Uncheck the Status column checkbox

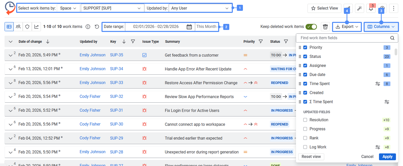click(305, 57)
